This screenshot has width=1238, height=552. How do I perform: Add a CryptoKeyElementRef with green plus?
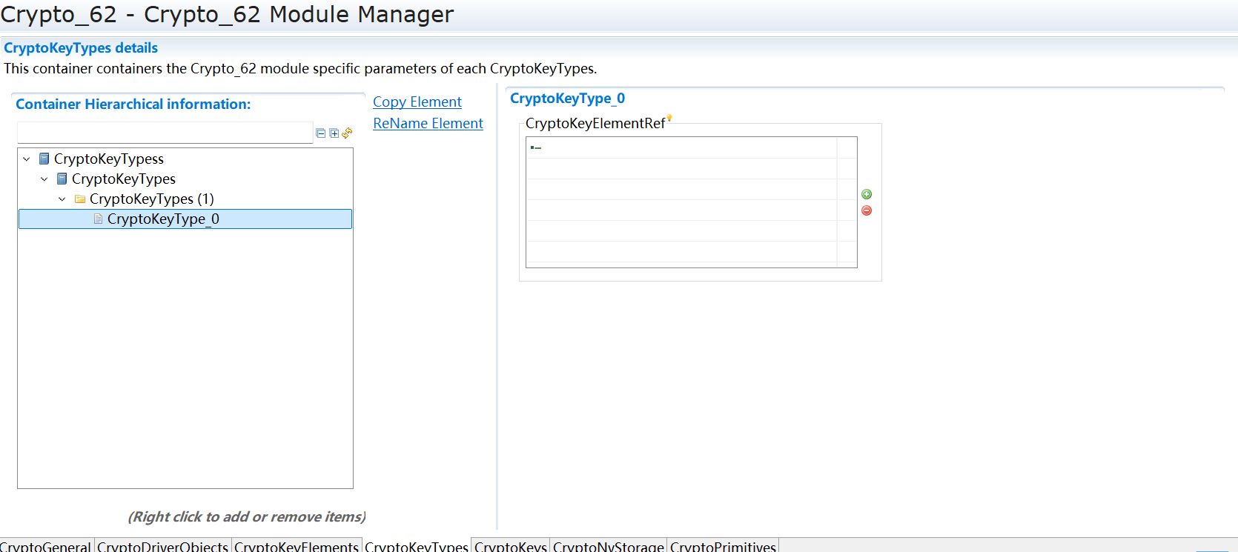tap(867, 194)
